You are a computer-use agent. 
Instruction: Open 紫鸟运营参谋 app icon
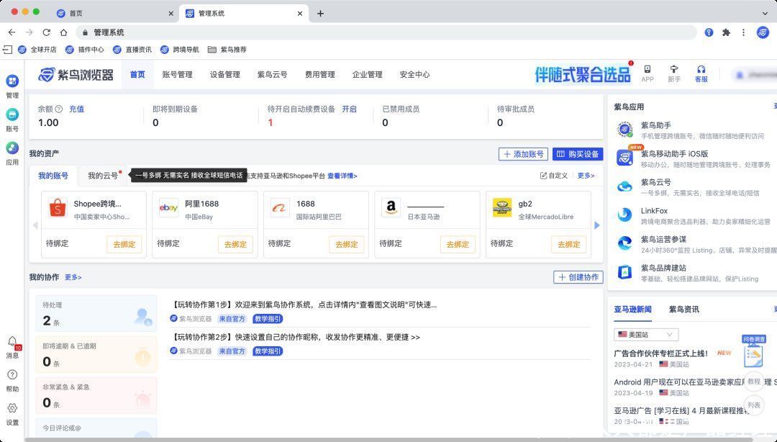[625, 243]
